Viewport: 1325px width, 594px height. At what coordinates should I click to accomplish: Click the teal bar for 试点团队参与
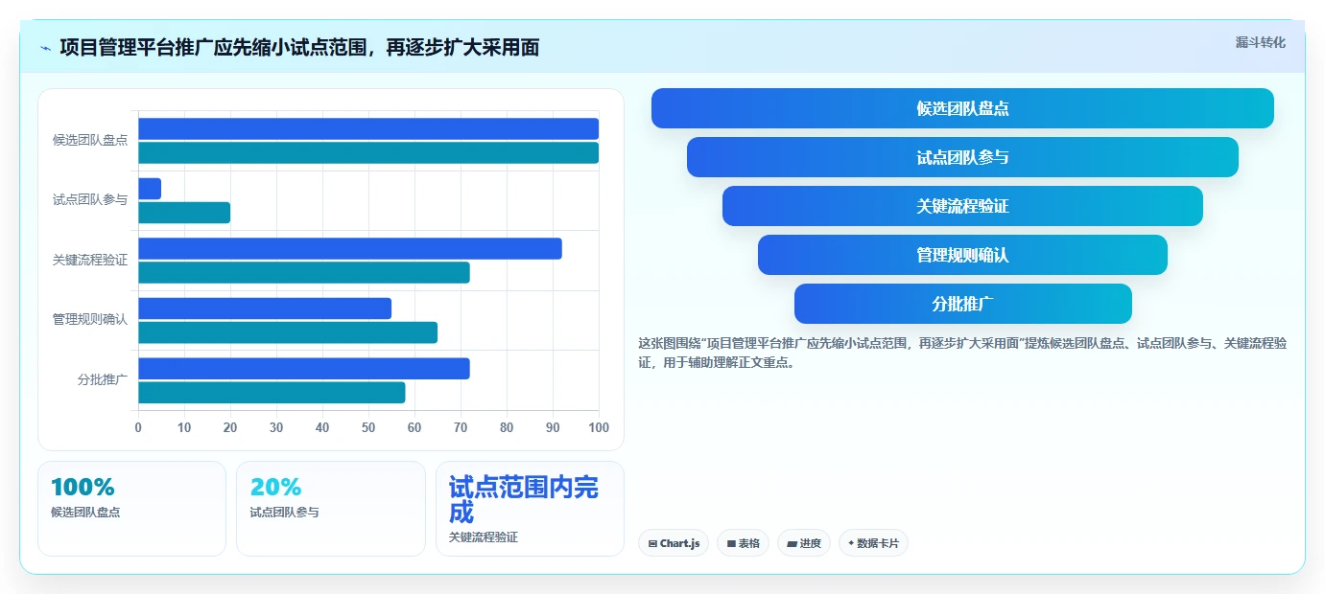click(x=184, y=213)
